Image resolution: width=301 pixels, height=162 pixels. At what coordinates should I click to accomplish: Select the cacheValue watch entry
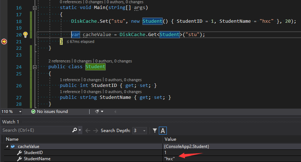(x=28, y=146)
